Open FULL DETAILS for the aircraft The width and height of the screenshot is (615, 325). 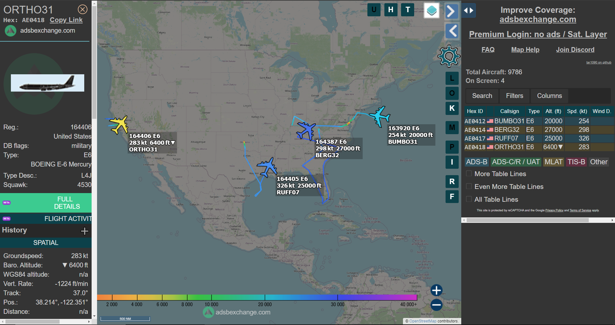tap(46, 203)
